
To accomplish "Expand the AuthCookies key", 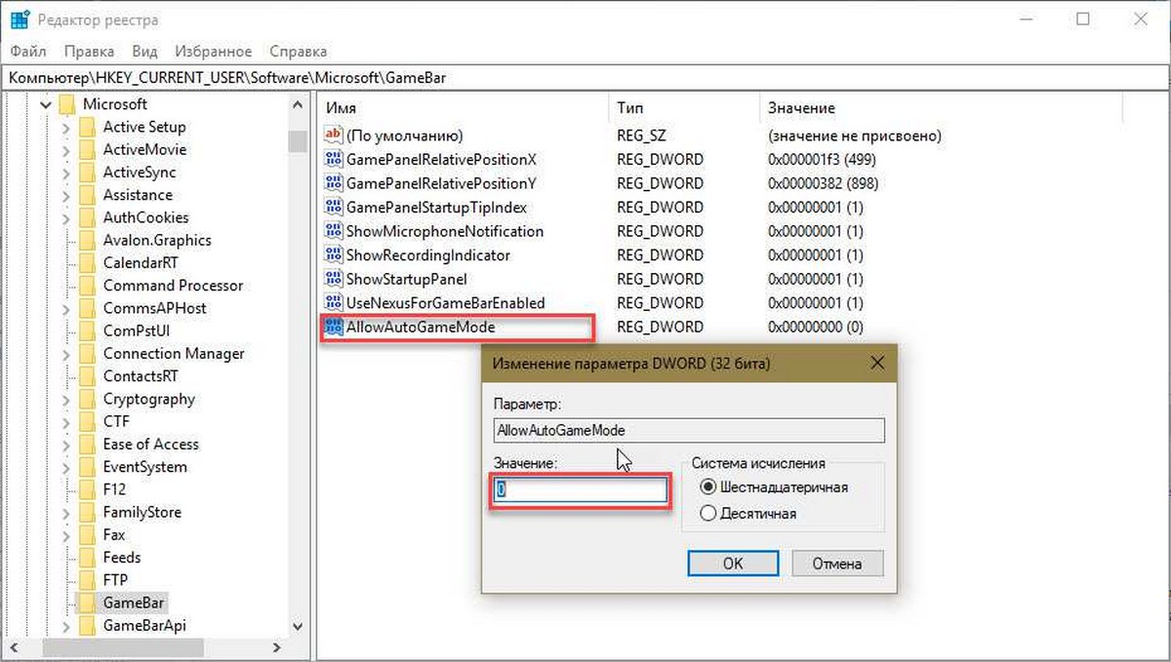I will click(65, 217).
